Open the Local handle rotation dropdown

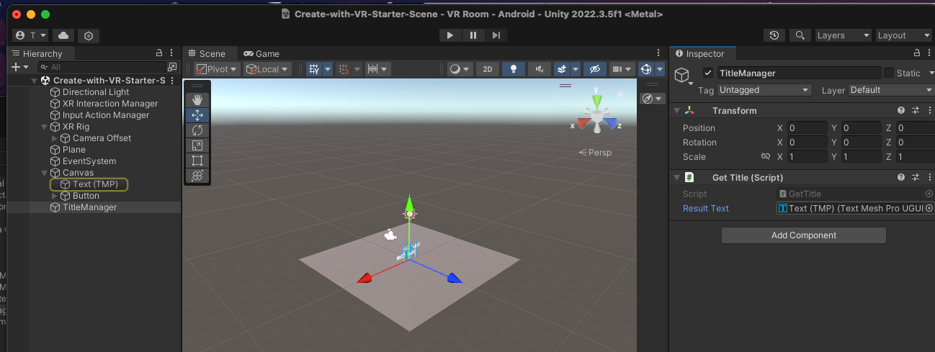tap(267, 69)
